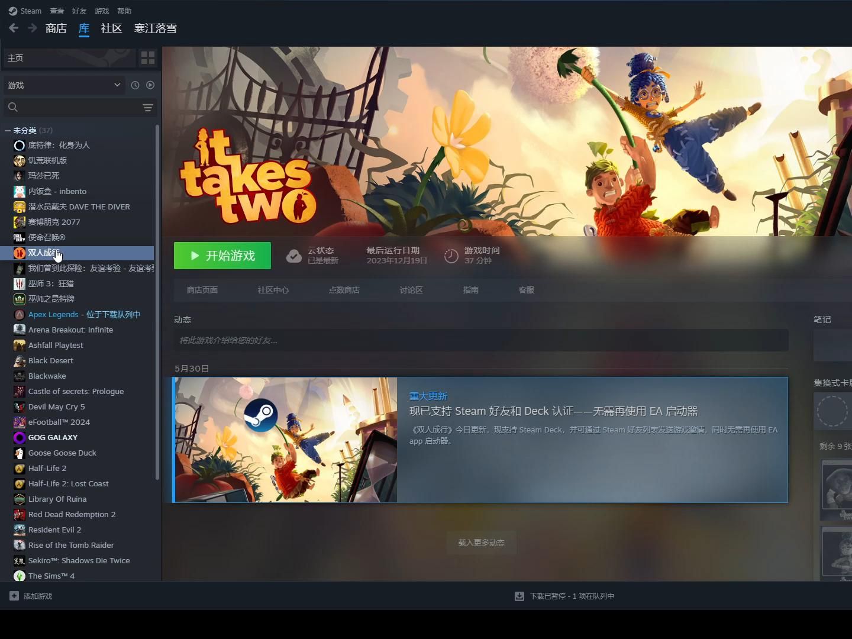Click the library list scrollbar
852x639 pixels.
(157, 302)
